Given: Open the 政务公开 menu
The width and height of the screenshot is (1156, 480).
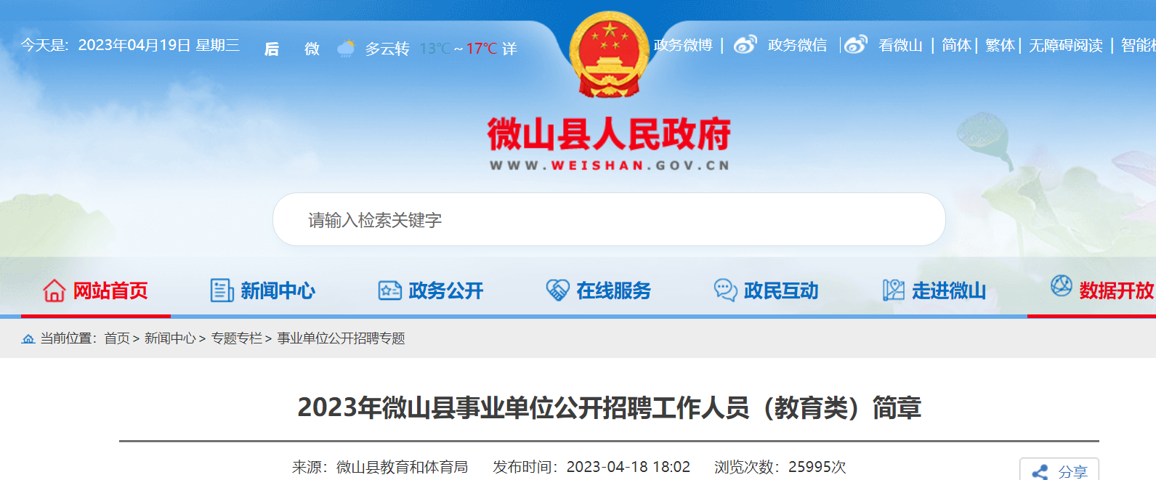Looking at the screenshot, I should [x=430, y=290].
